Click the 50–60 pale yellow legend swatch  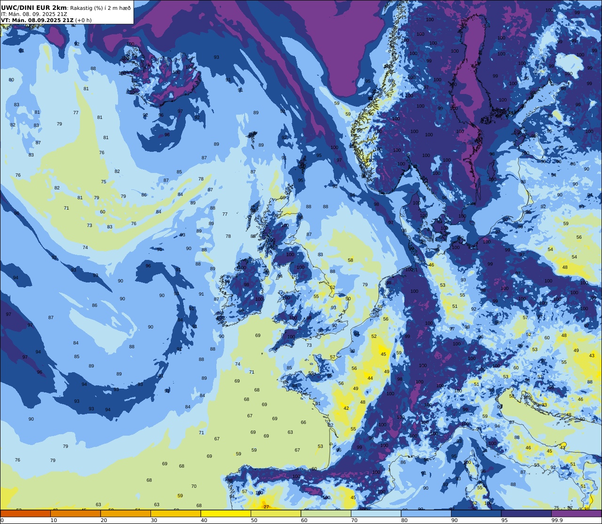coord(276,513)
